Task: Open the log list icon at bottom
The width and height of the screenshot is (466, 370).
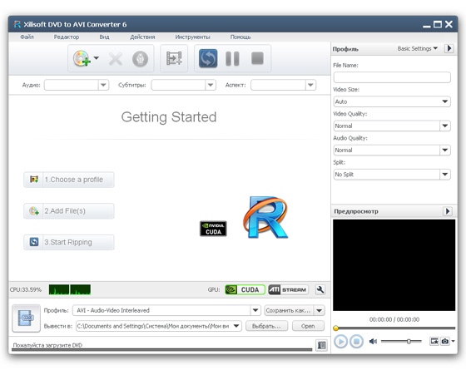Action: click(321, 345)
